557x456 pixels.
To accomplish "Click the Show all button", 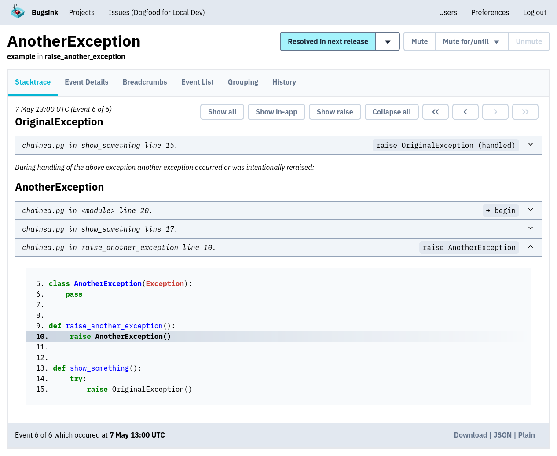I will [x=222, y=112].
